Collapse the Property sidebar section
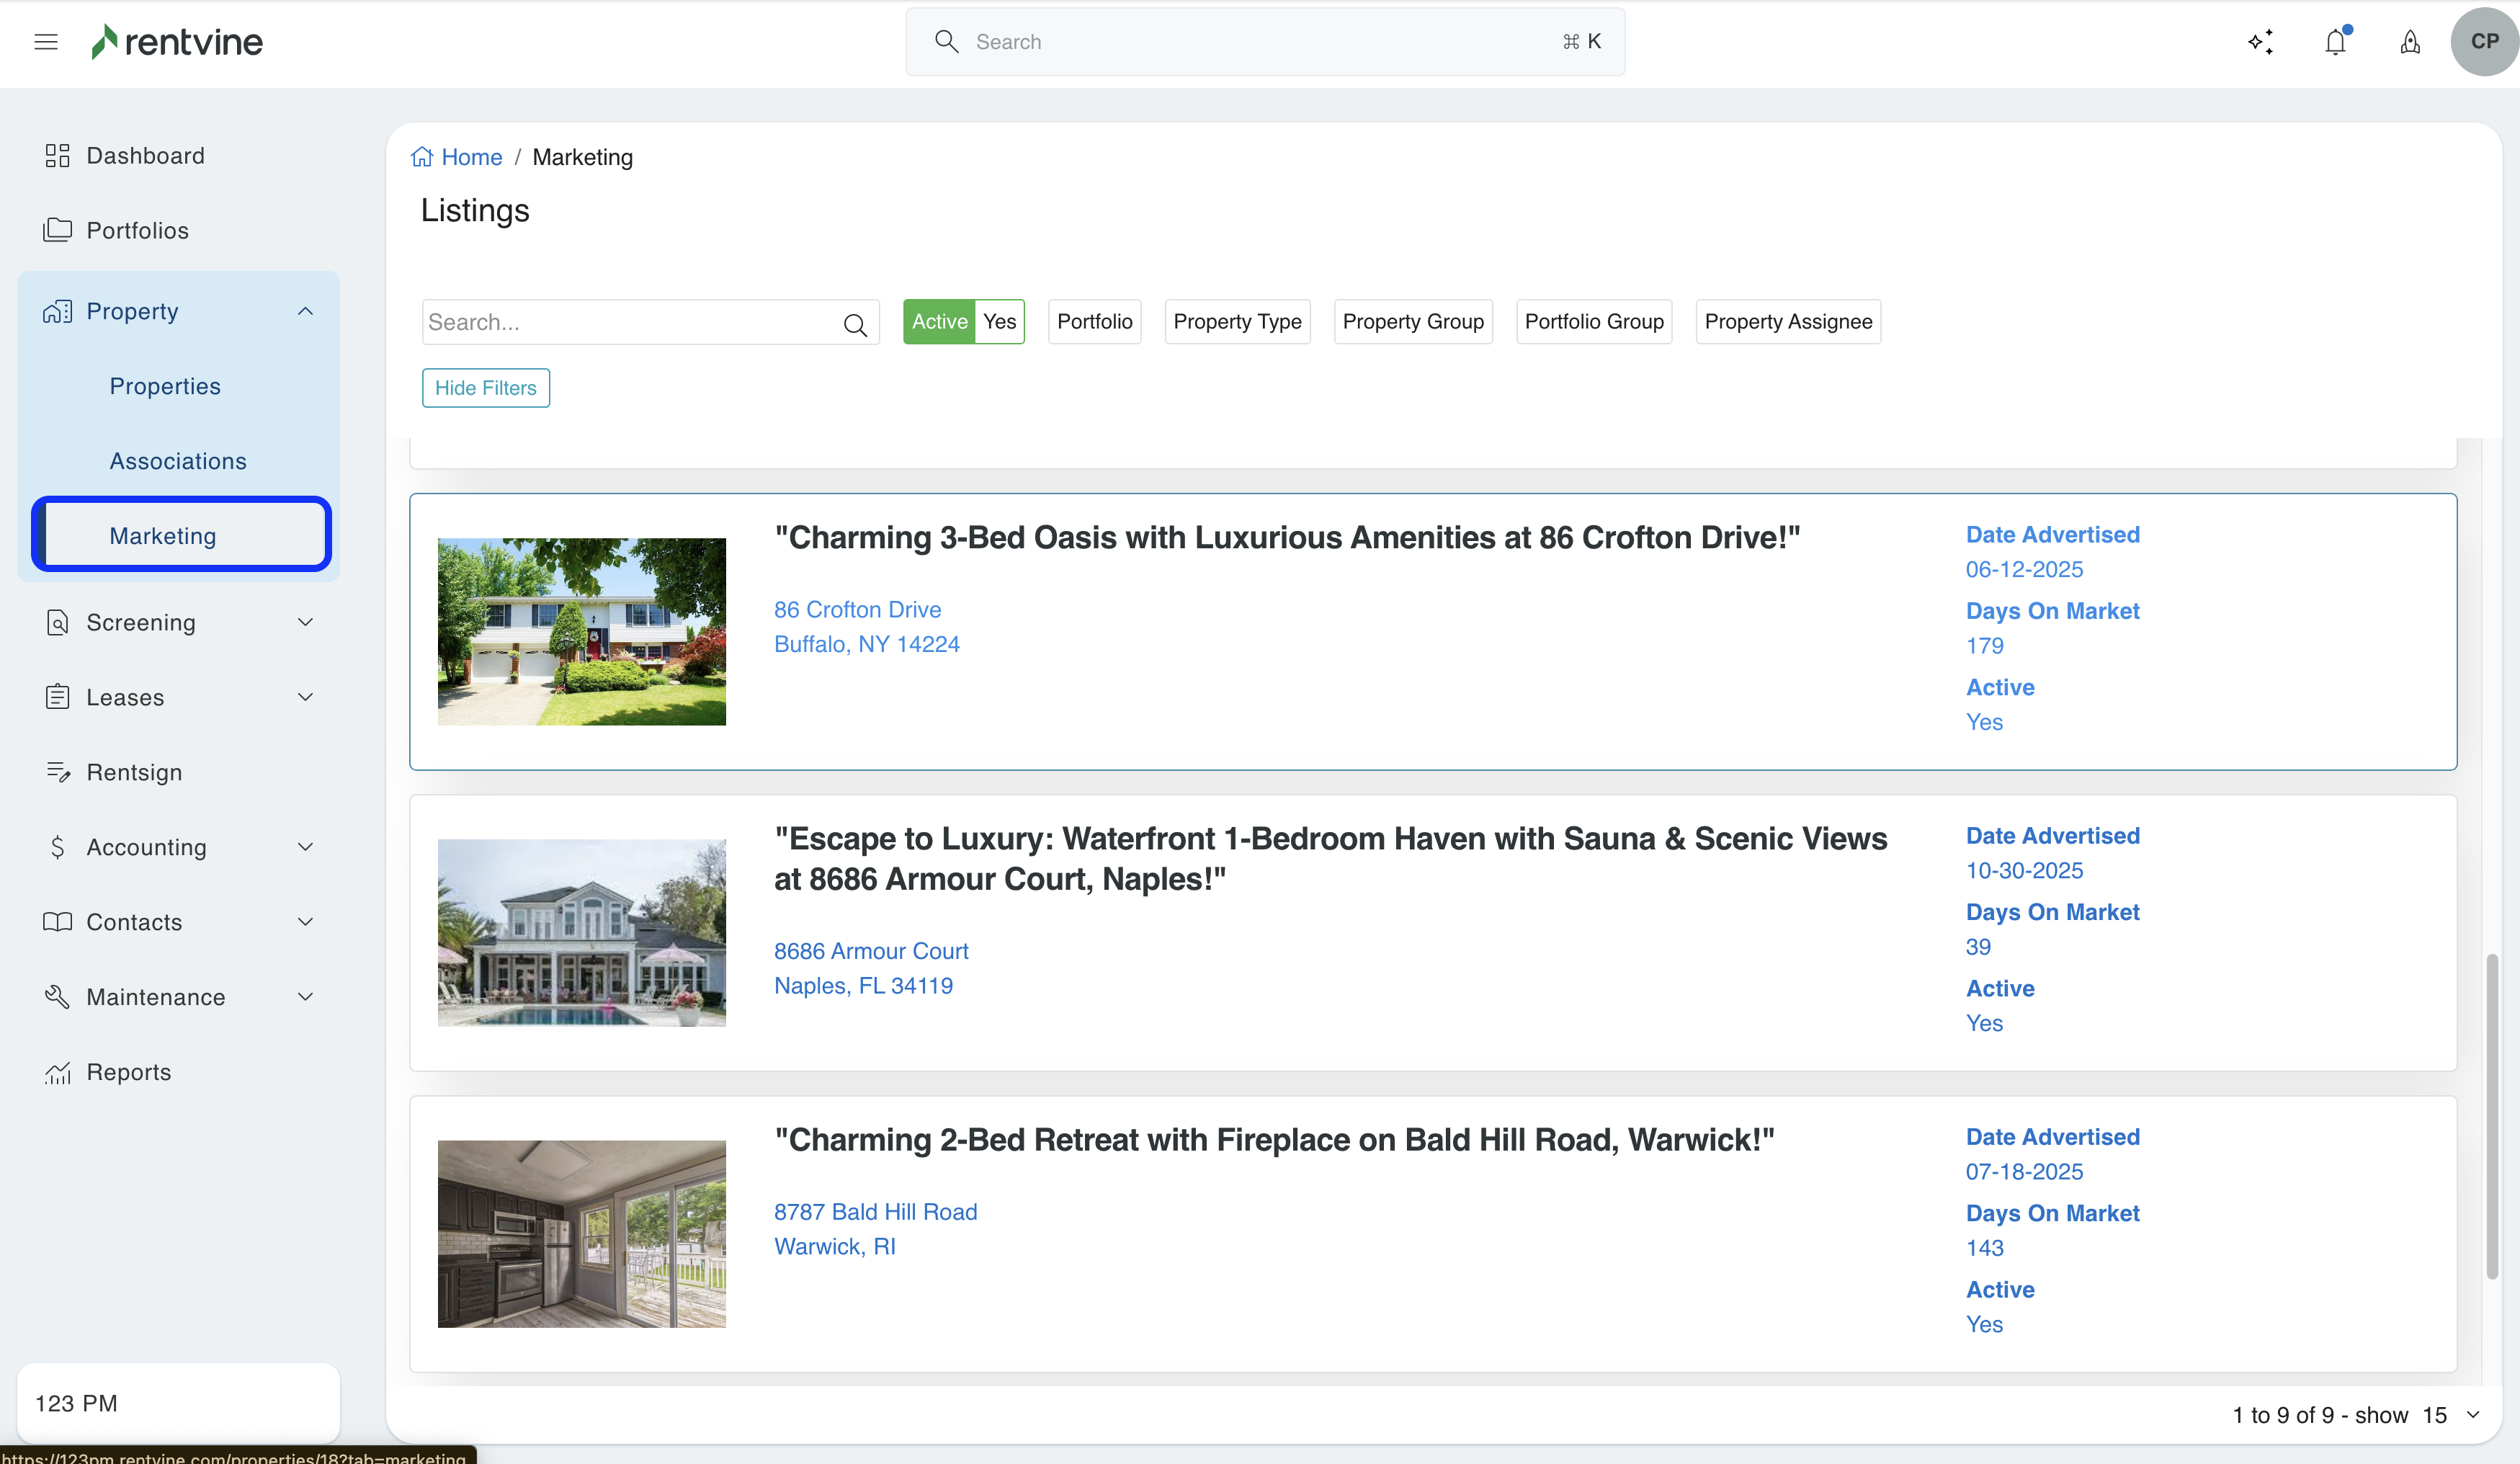Image resolution: width=2520 pixels, height=1464 pixels. point(305,311)
